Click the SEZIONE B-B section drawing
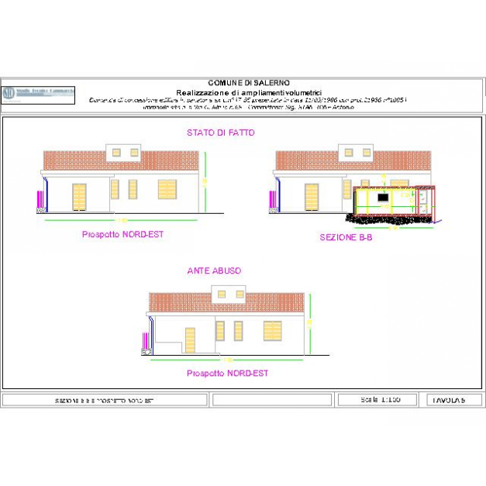The height and width of the screenshot is (486, 486). [355, 187]
